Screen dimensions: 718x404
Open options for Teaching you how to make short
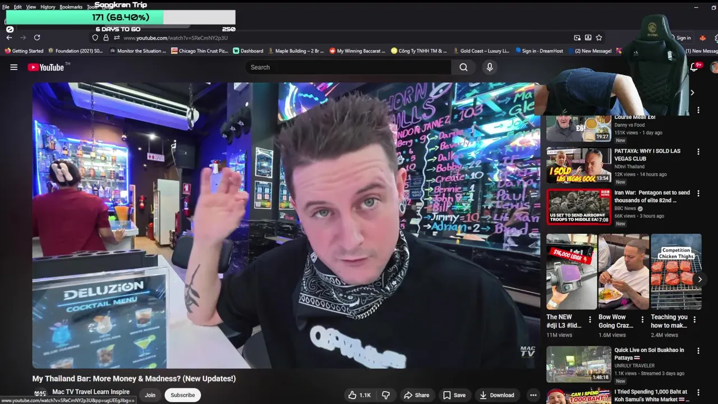point(694,319)
